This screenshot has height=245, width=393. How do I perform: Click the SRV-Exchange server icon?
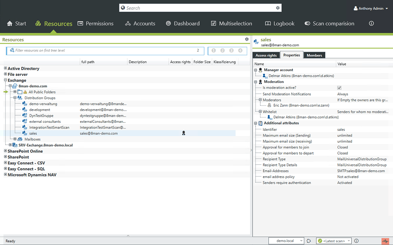[15, 145]
